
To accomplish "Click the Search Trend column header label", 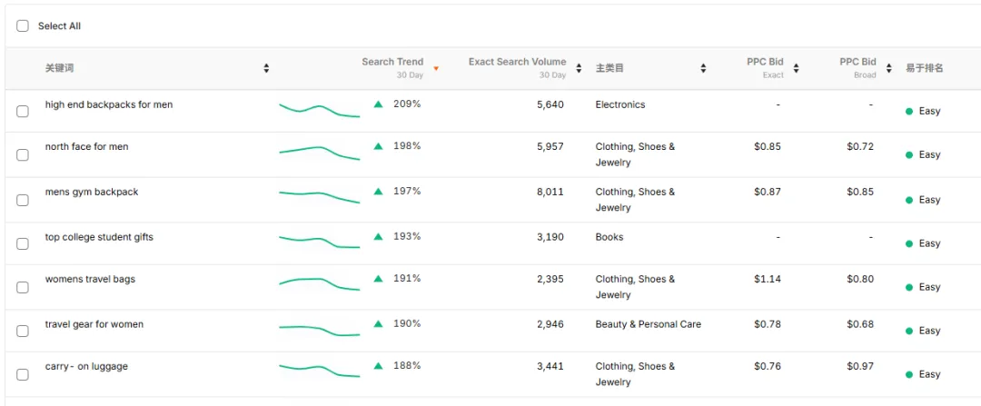I will point(391,62).
